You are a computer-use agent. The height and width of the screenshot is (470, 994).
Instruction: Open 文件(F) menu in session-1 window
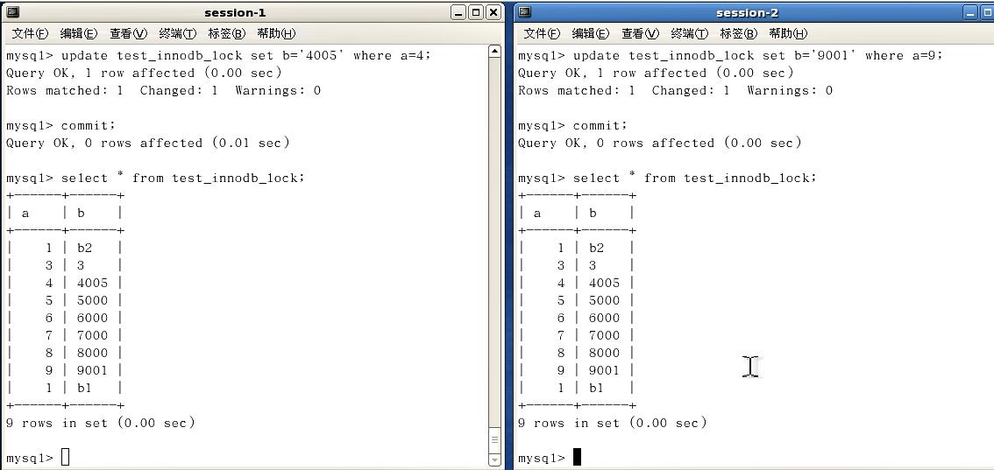click(x=30, y=33)
